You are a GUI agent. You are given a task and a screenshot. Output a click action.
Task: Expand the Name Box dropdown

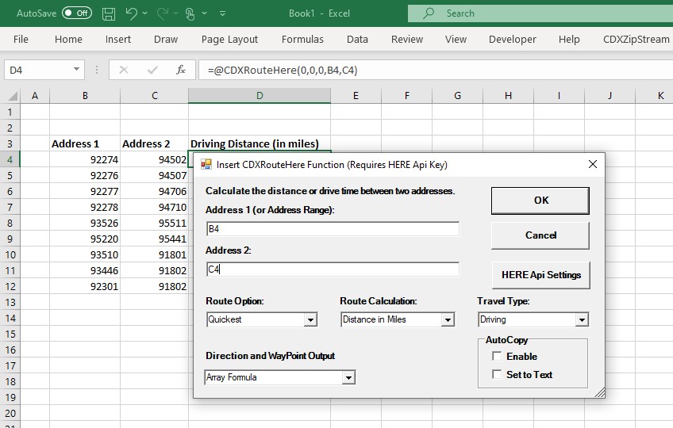click(76, 69)
